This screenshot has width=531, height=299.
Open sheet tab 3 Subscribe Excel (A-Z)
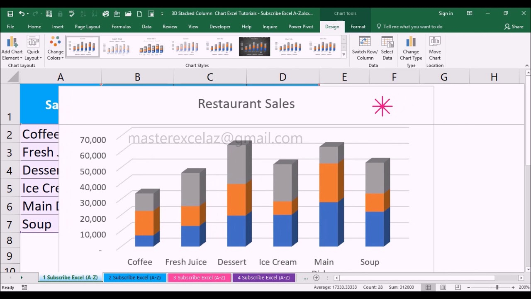[199, 277]
